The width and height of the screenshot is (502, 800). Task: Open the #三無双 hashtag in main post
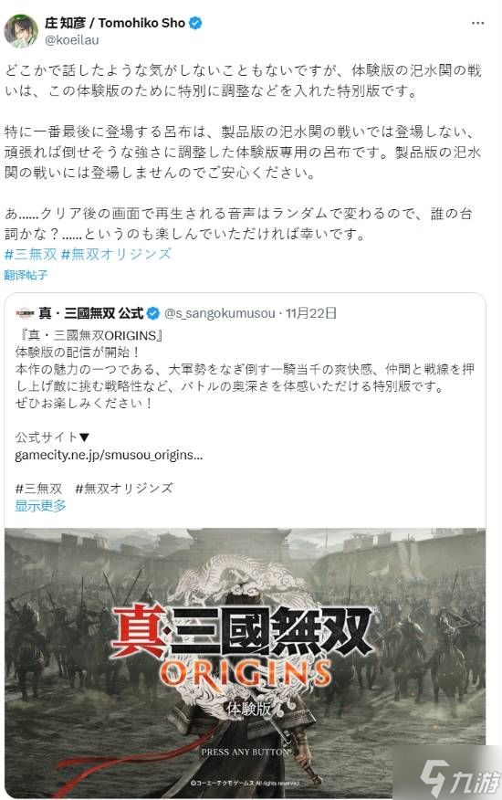31,254
